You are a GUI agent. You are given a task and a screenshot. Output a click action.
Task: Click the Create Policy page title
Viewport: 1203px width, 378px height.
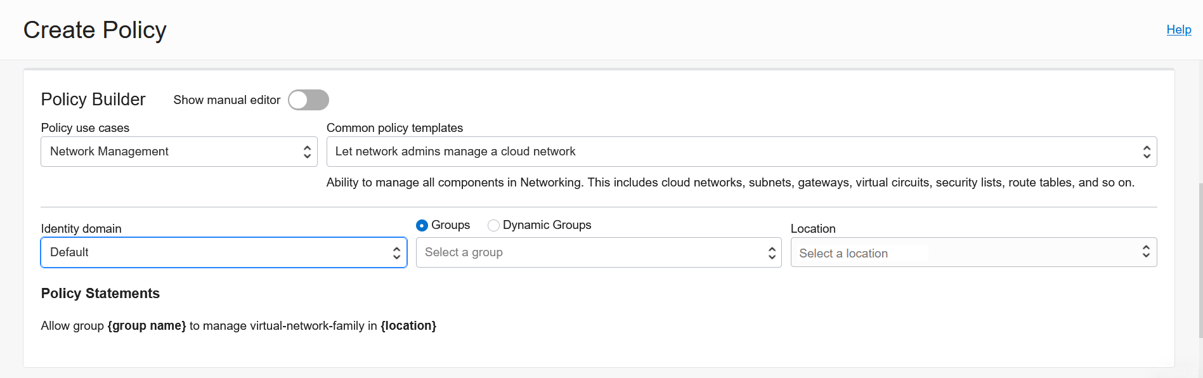point(94,30)
